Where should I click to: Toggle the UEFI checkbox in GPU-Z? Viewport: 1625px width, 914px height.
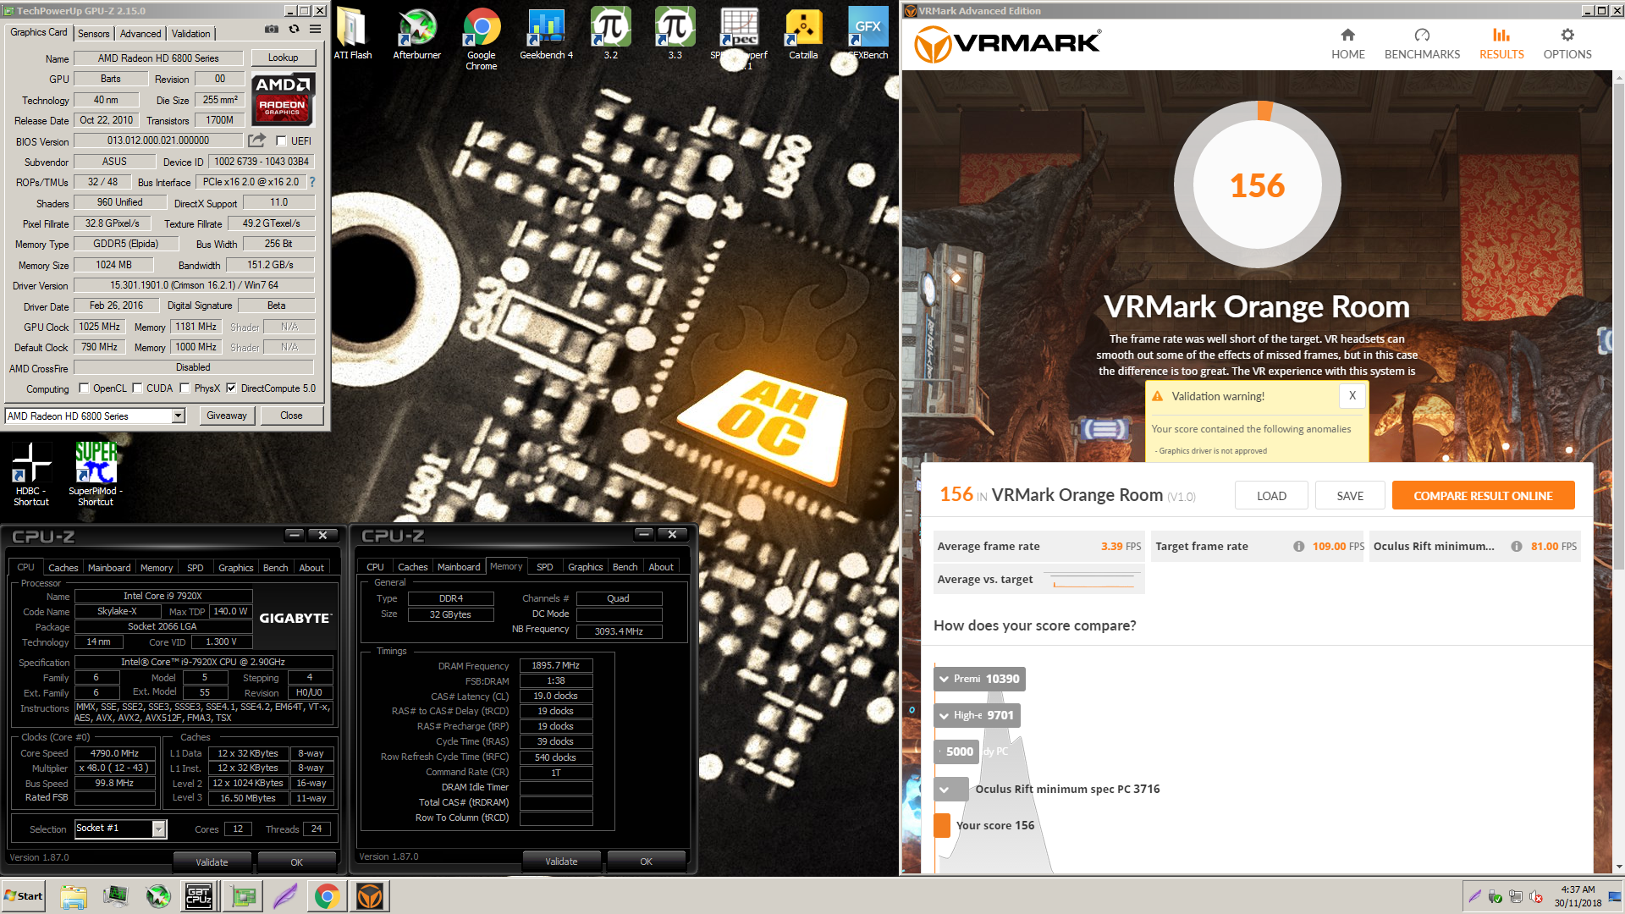(x=282, y=141)
